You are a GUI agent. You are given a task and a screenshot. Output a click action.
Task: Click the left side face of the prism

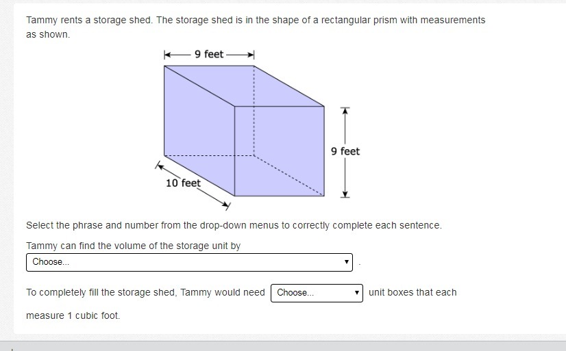click(x=199, y=131)
